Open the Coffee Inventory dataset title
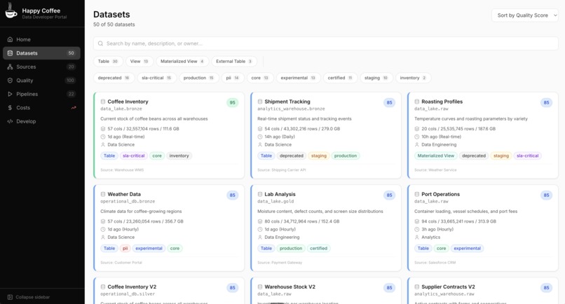This screenshot has height=304, width=565. pos(128,102)
